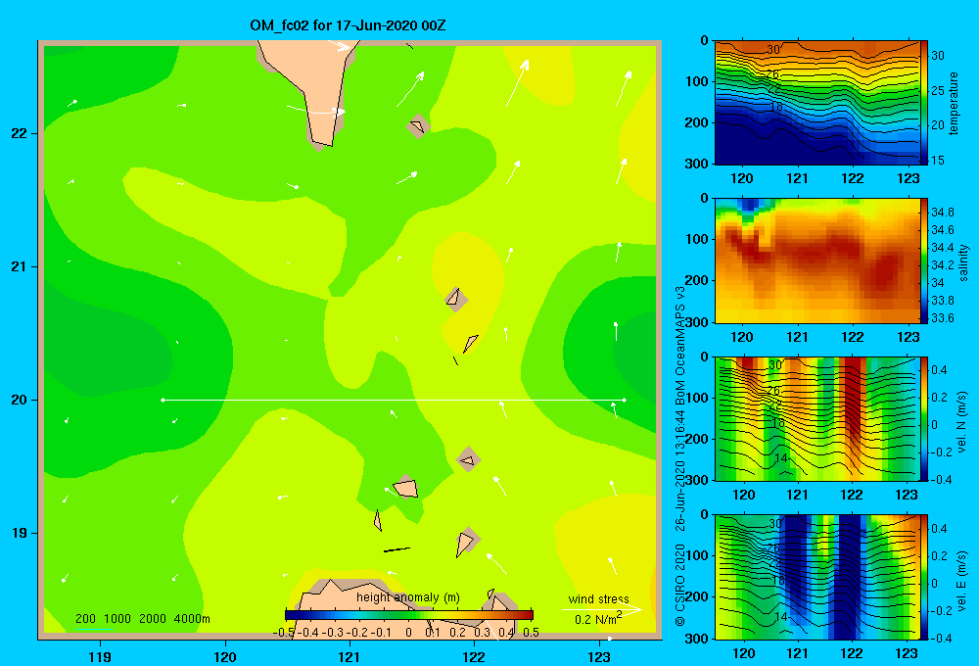Click the vel. E color scale bar
This screenshot has height=666, width=979.
tap(924, 577)
